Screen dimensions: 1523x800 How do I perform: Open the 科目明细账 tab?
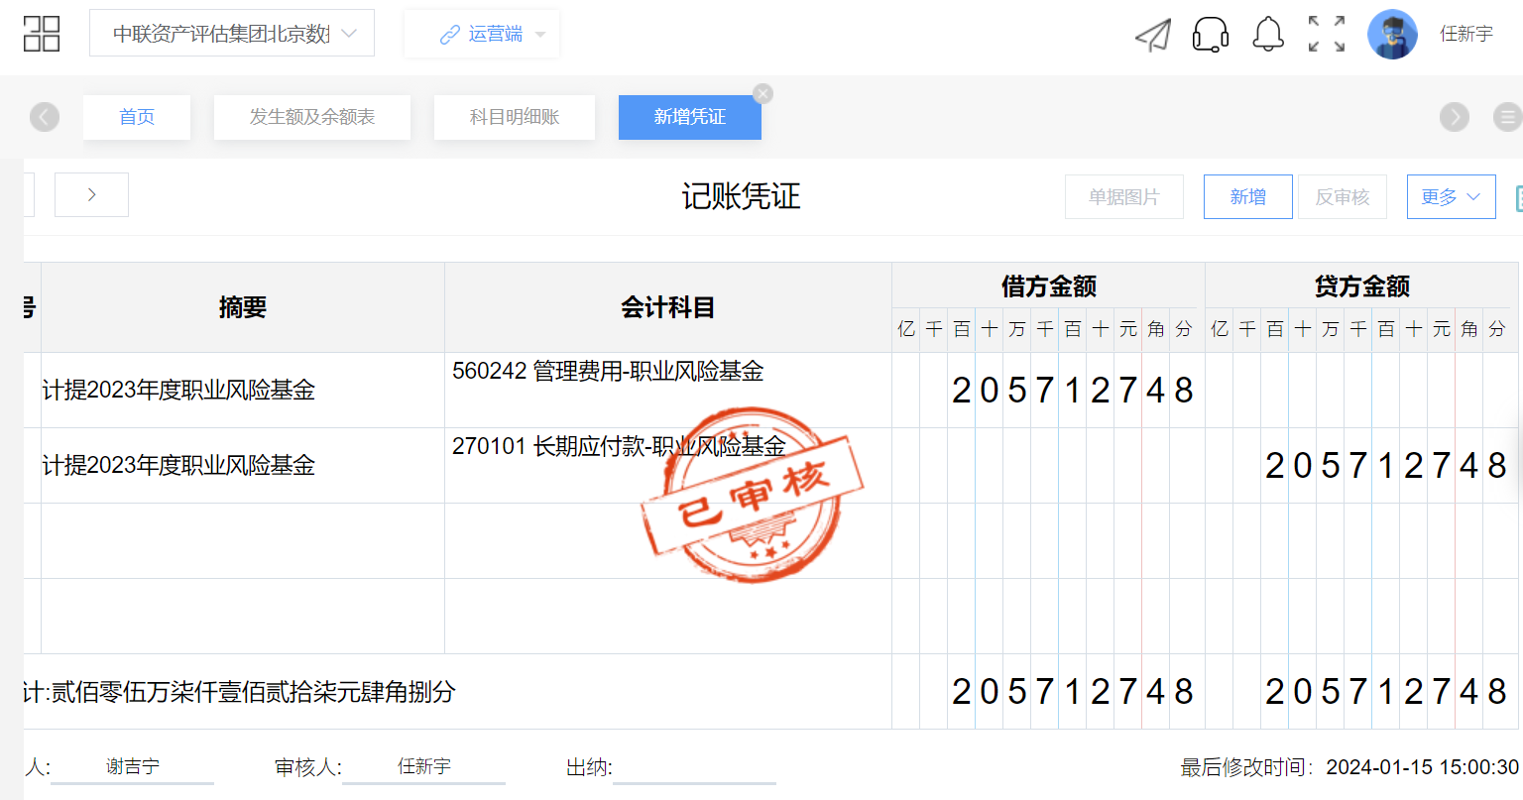[515, 117]
